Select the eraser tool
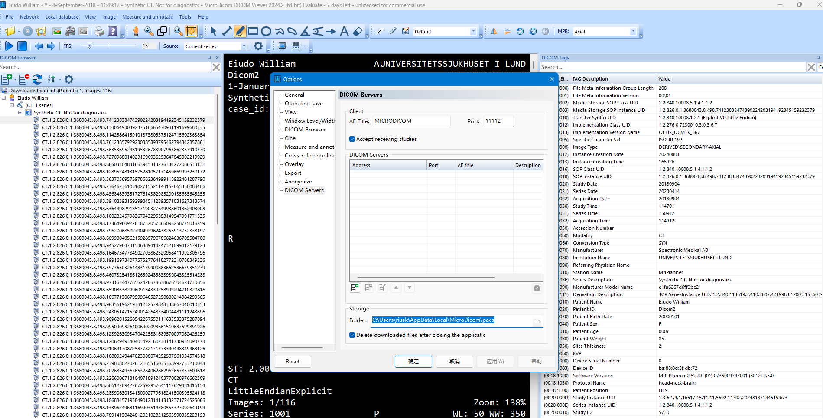The height and width of the screenshot is (418, 823). pyautogui.click(x=358, y=31)
